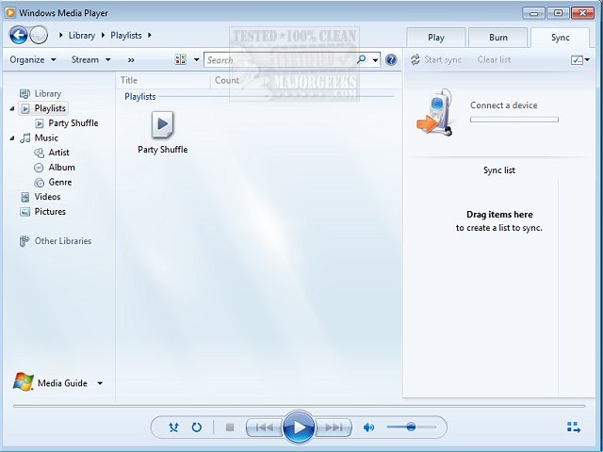Viewport: 603px width, 452px height.
Task: Click the Album disc icon
Action: 39,168
